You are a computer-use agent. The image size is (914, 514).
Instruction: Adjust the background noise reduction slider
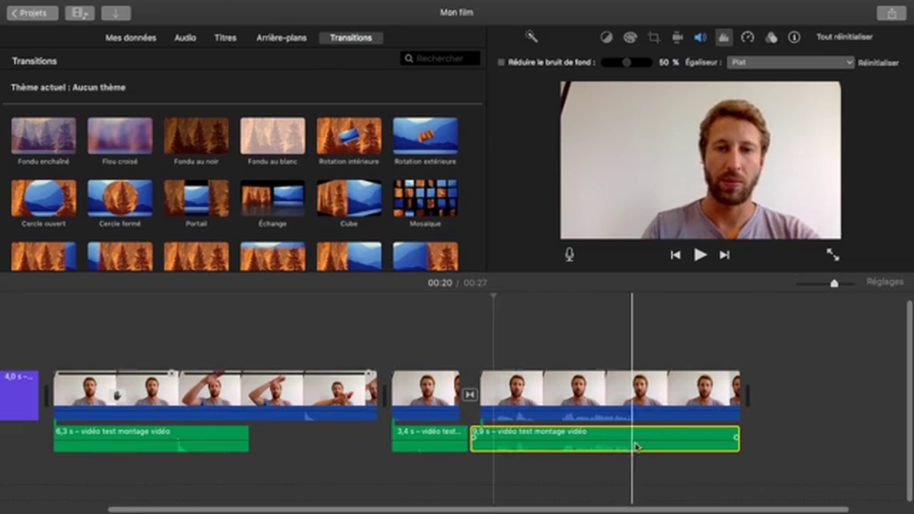[x=626, y=63]
